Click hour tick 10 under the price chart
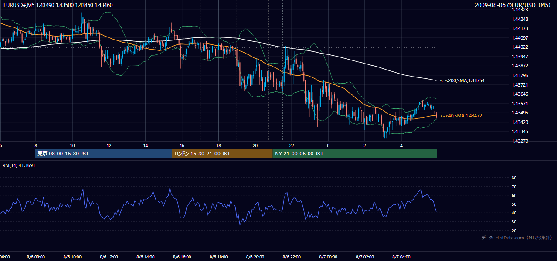Image resolution: width=557 pixels, height=261 pixels. point(72,145)
